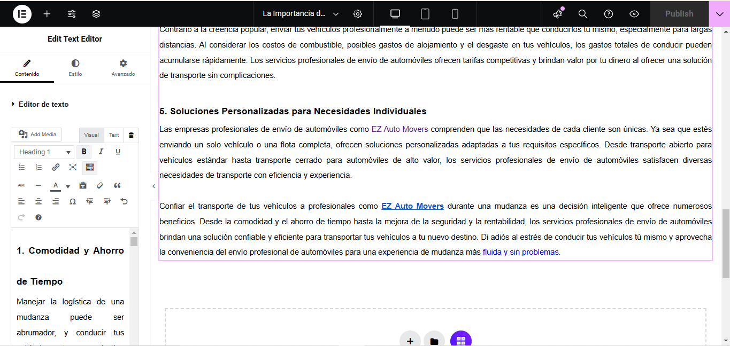The image size is (730, 346).
Task: Toggle italic formatting
Action: click(x=101, y=152)
